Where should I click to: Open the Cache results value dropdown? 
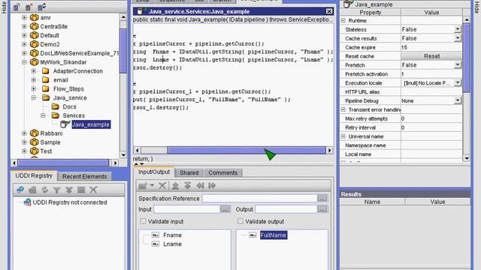click(x=458, y=38)
